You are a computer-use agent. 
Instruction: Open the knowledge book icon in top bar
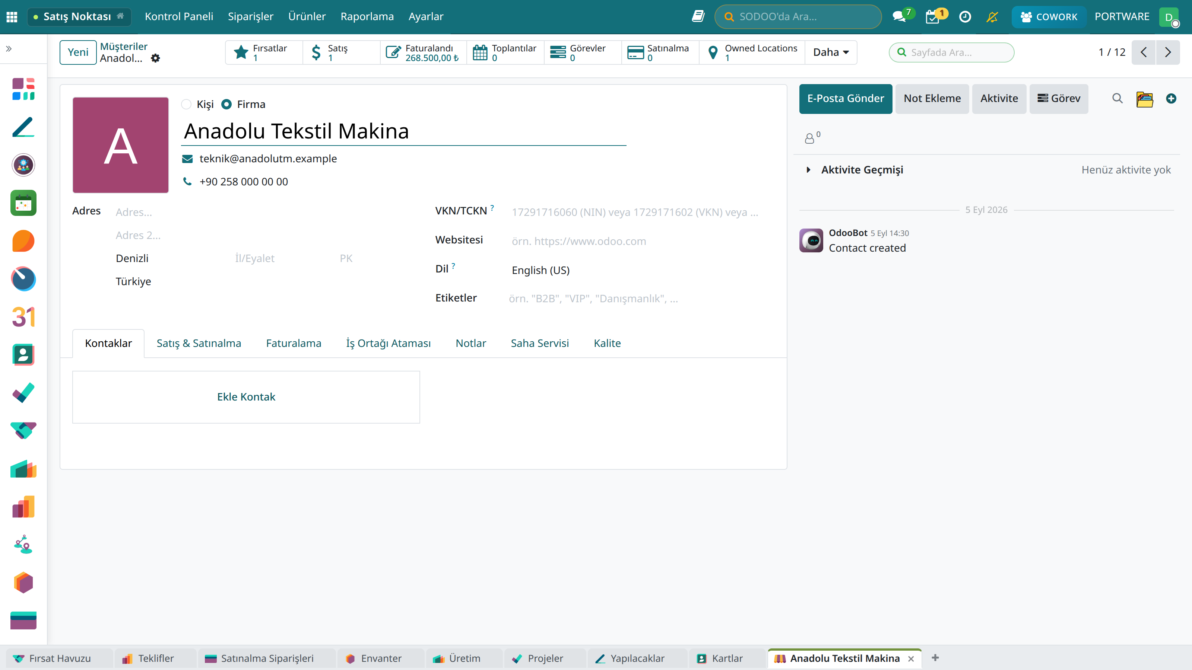coord(698,17)
